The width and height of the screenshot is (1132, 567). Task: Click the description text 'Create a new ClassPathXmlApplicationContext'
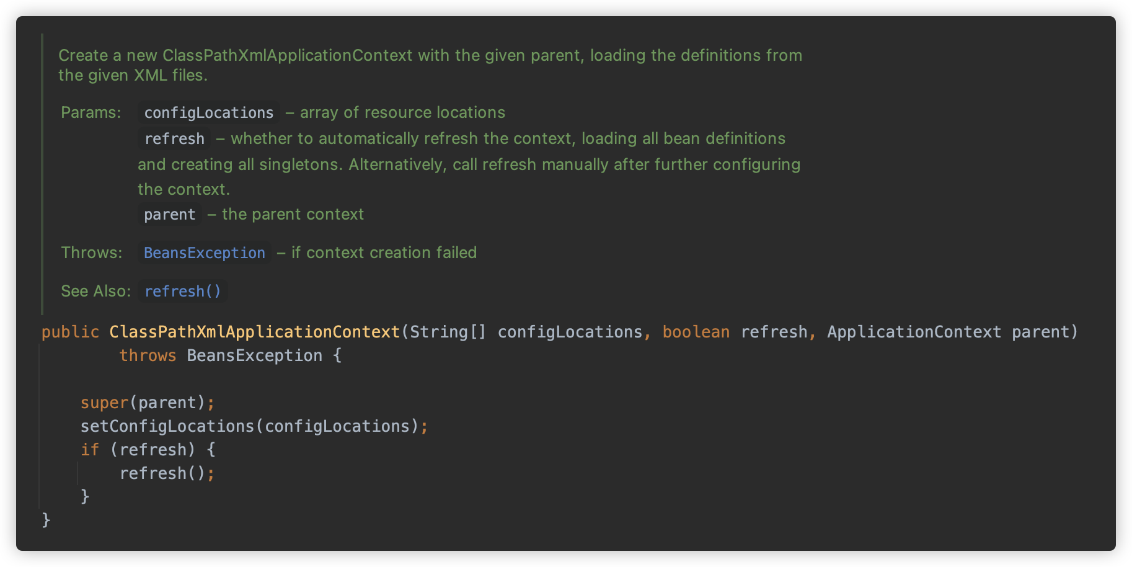[236, 55]
